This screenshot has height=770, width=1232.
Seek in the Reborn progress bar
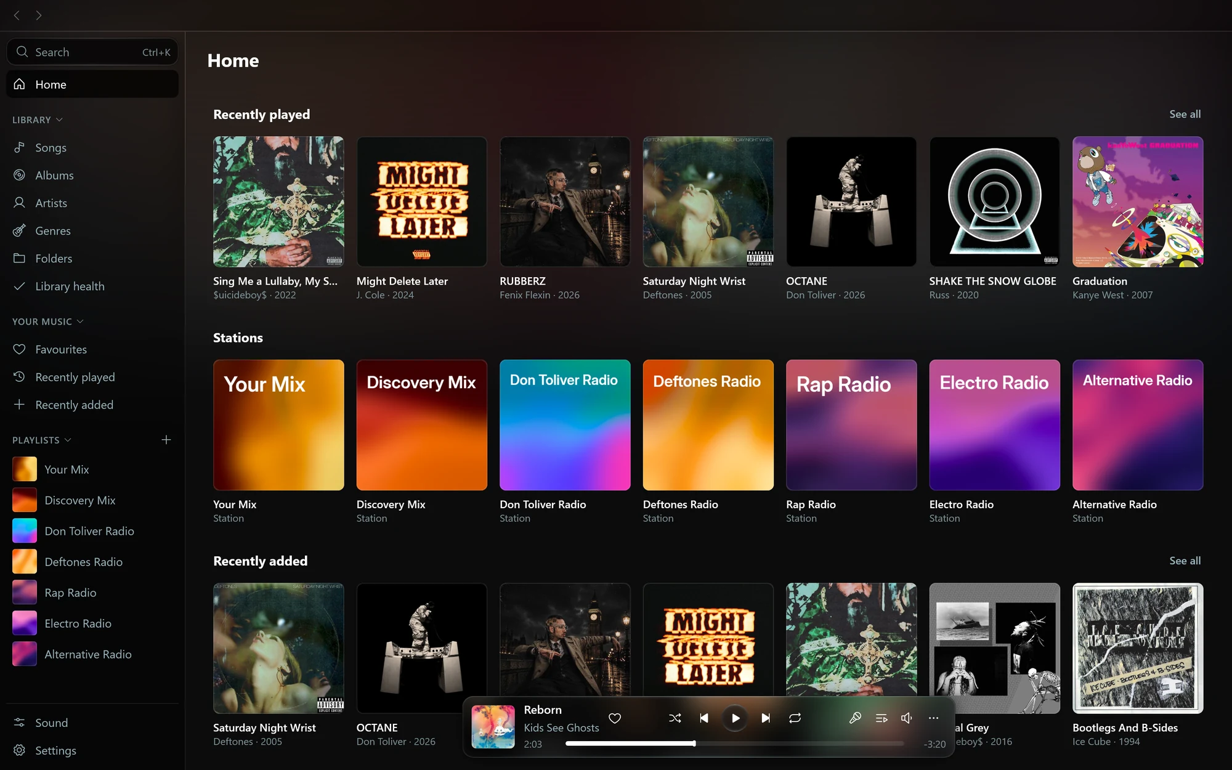coord(734,744)
